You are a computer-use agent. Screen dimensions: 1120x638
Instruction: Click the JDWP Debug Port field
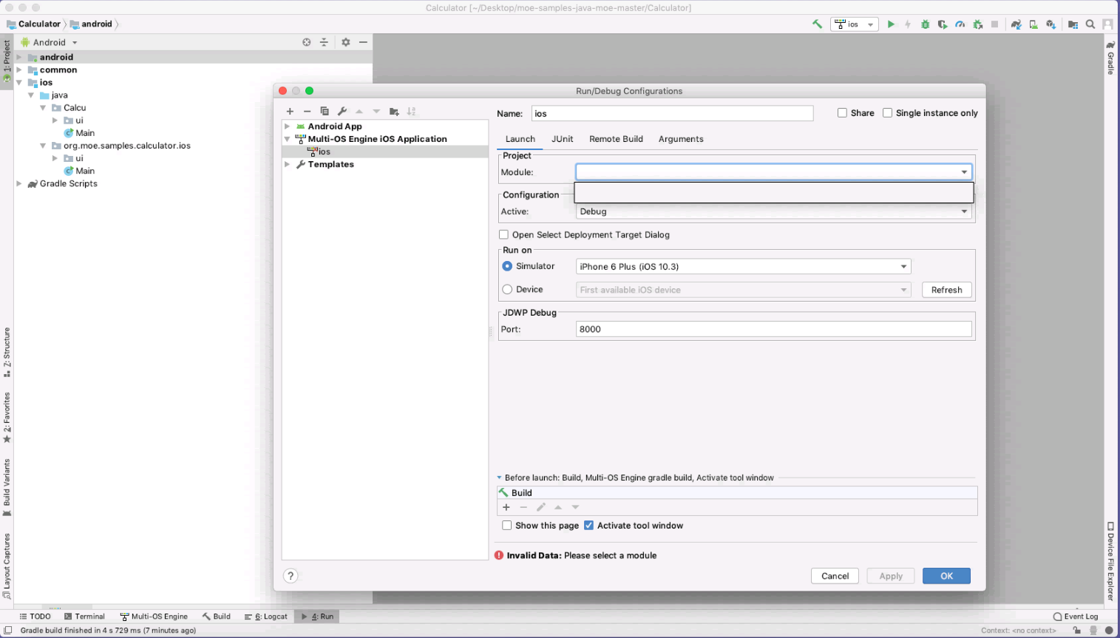pos(773,329)
